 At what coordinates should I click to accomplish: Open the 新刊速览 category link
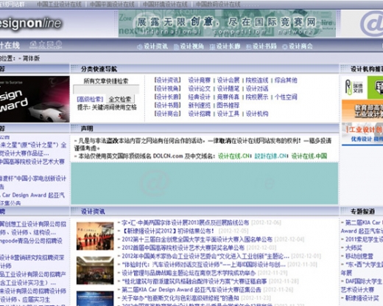[x=200, y=105]
